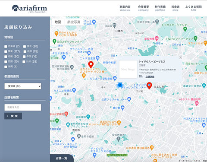This screenshot has height=162, width=207.
Task: Click the 愛知牧場 pink pin
Action: (157, 38)
